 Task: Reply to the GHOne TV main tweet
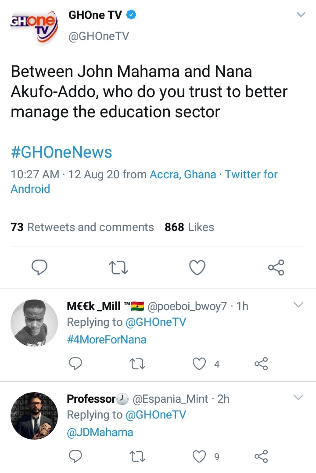tap(39, 267)
